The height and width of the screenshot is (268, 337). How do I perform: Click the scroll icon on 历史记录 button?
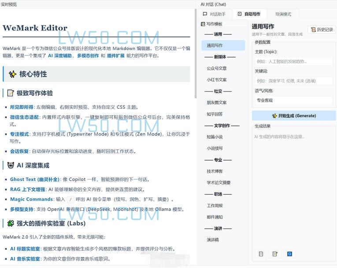(x=313, y=29)
